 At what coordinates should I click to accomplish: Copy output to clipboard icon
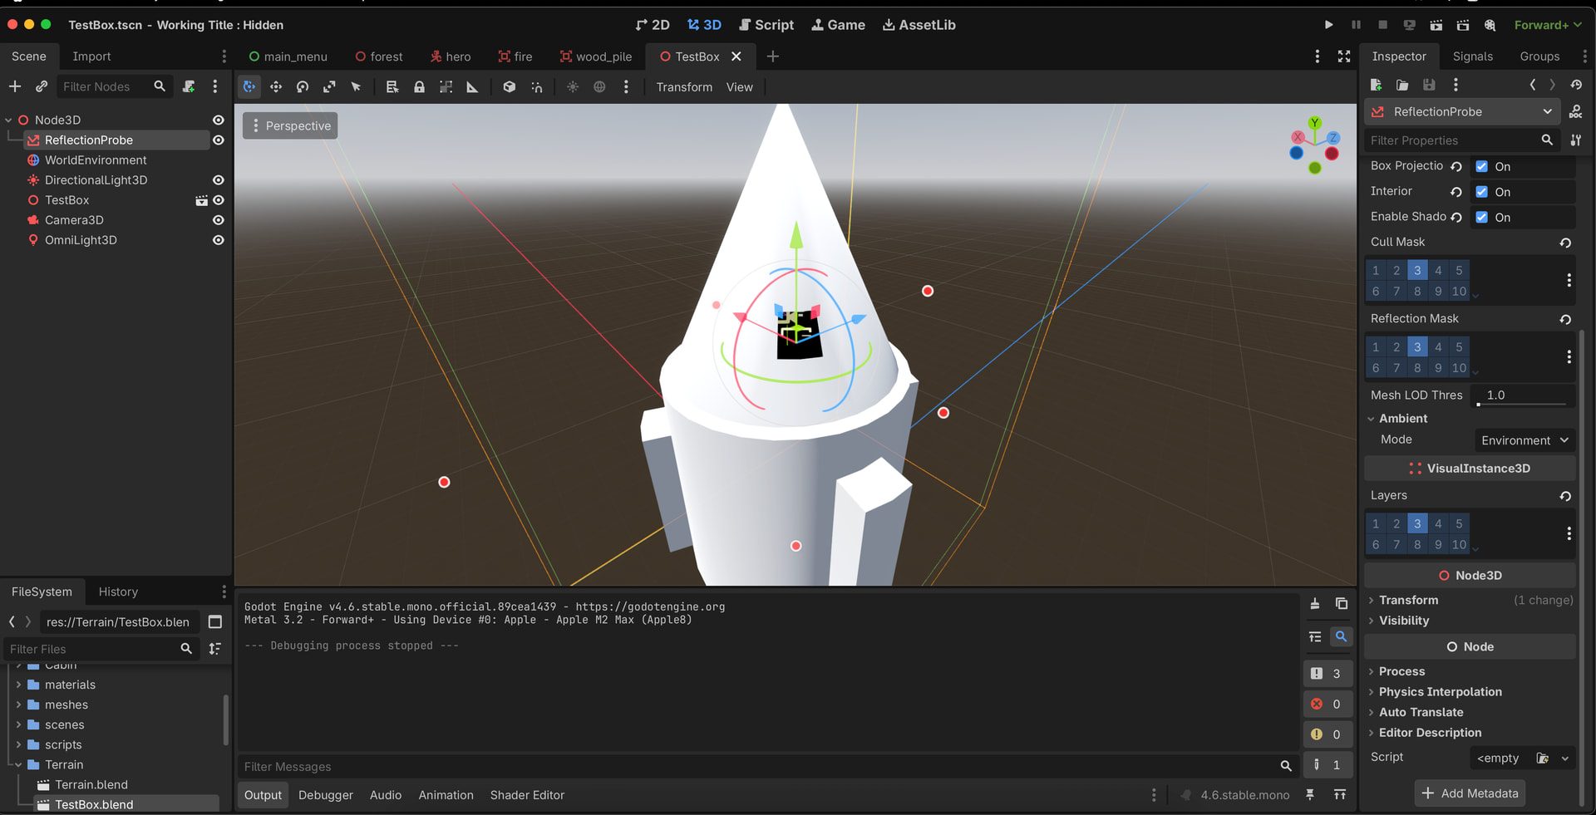pos(1341,604)
